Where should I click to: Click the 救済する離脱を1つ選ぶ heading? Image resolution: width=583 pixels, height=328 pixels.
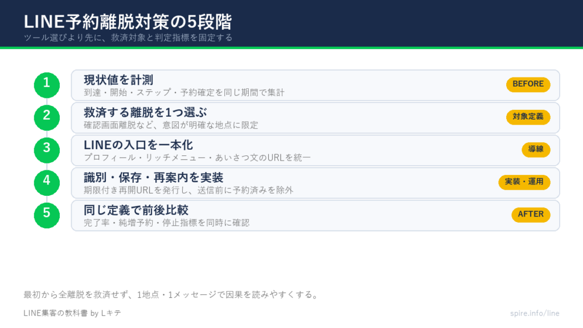click(145, 112)
